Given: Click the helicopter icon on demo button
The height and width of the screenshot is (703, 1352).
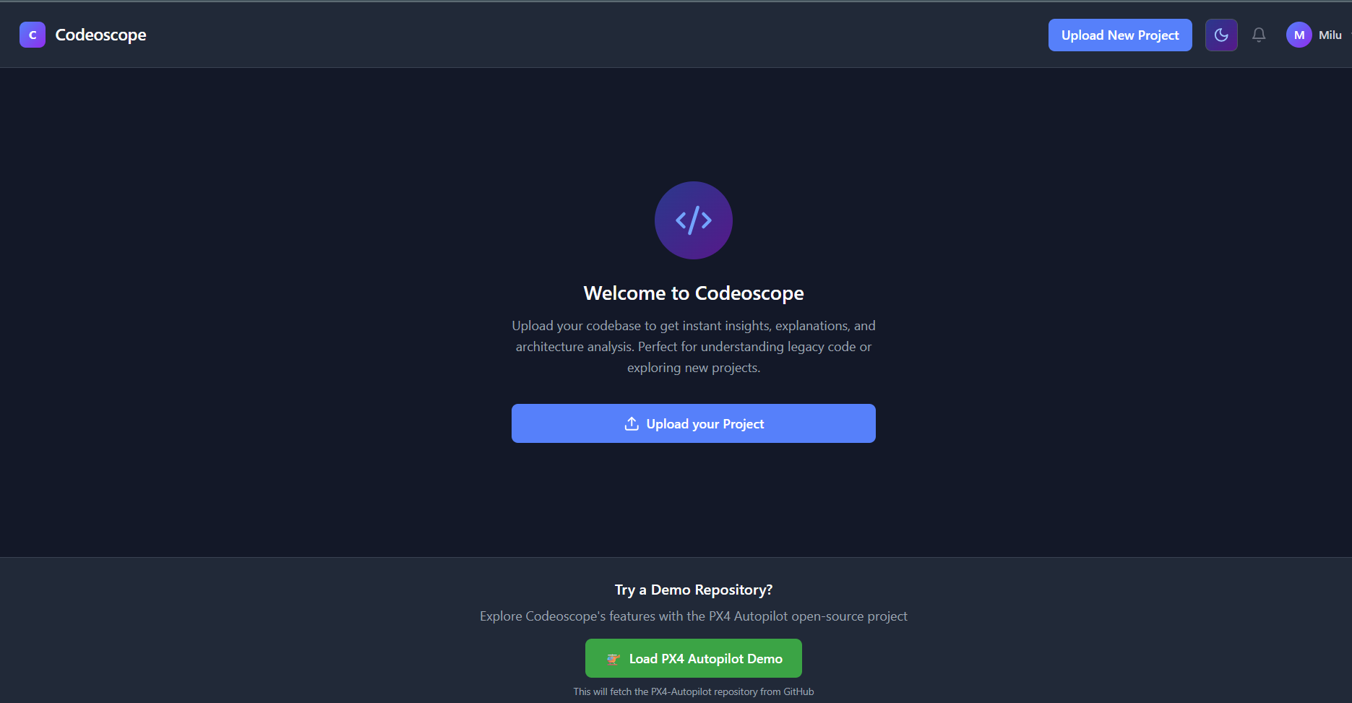Looking at the screenshot, I should coord(613,658).
